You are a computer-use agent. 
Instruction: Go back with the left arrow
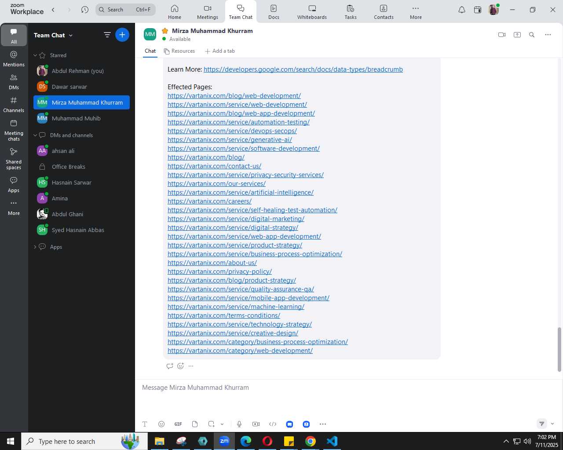point(53,10)
